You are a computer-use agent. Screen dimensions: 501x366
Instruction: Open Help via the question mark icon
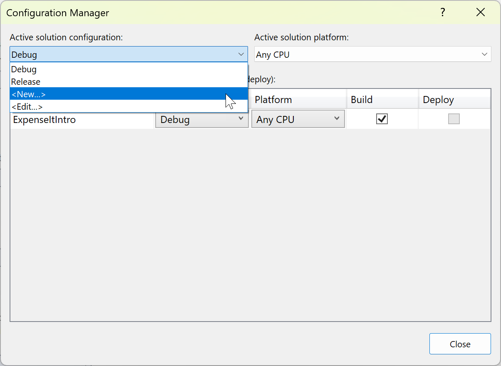click(442, 12)
